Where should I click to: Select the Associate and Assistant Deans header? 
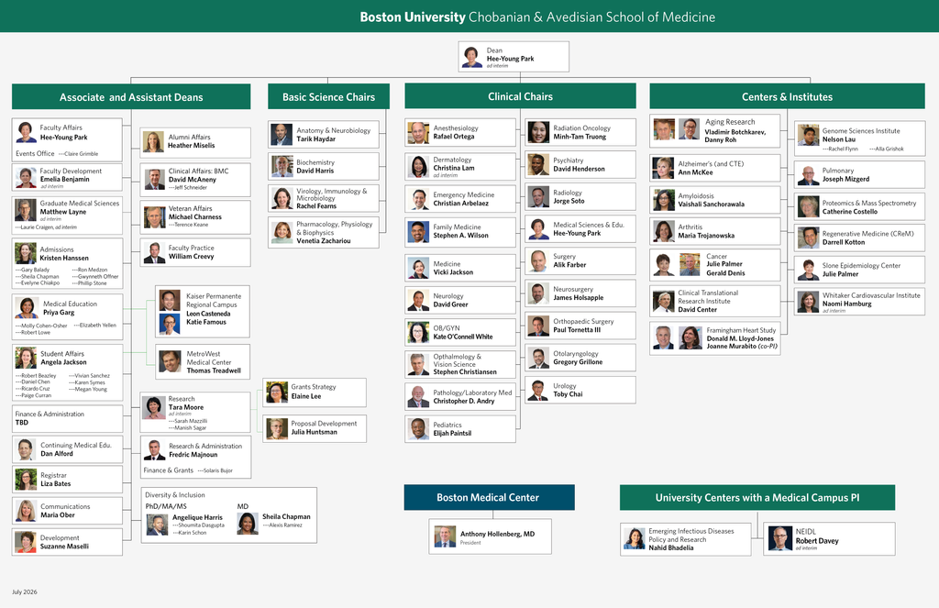click(x=131, y=96)
